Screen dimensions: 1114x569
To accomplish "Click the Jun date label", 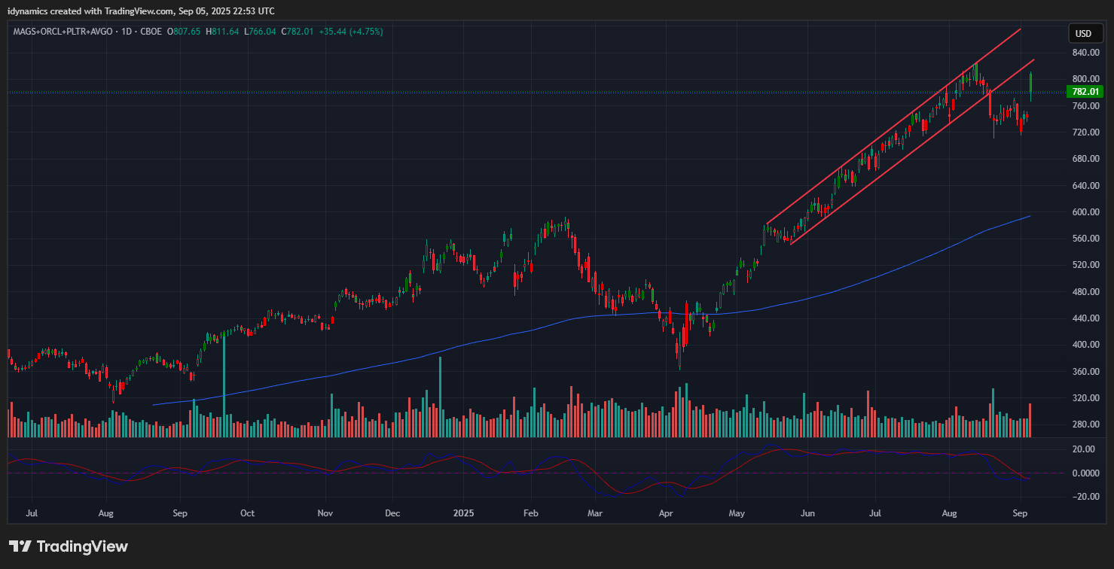I will coord(807,513).
